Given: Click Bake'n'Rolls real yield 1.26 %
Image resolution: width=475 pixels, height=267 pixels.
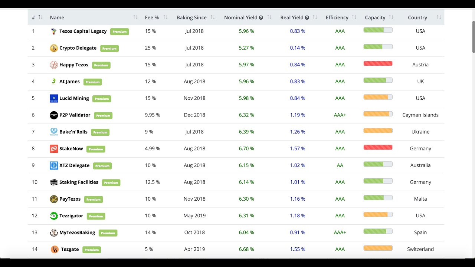Looking at the screenshot, I should [x=298, y=132].
